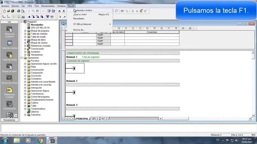257x144 pixels.
Task: Click the Windows Start button
Action: point(5,140)
